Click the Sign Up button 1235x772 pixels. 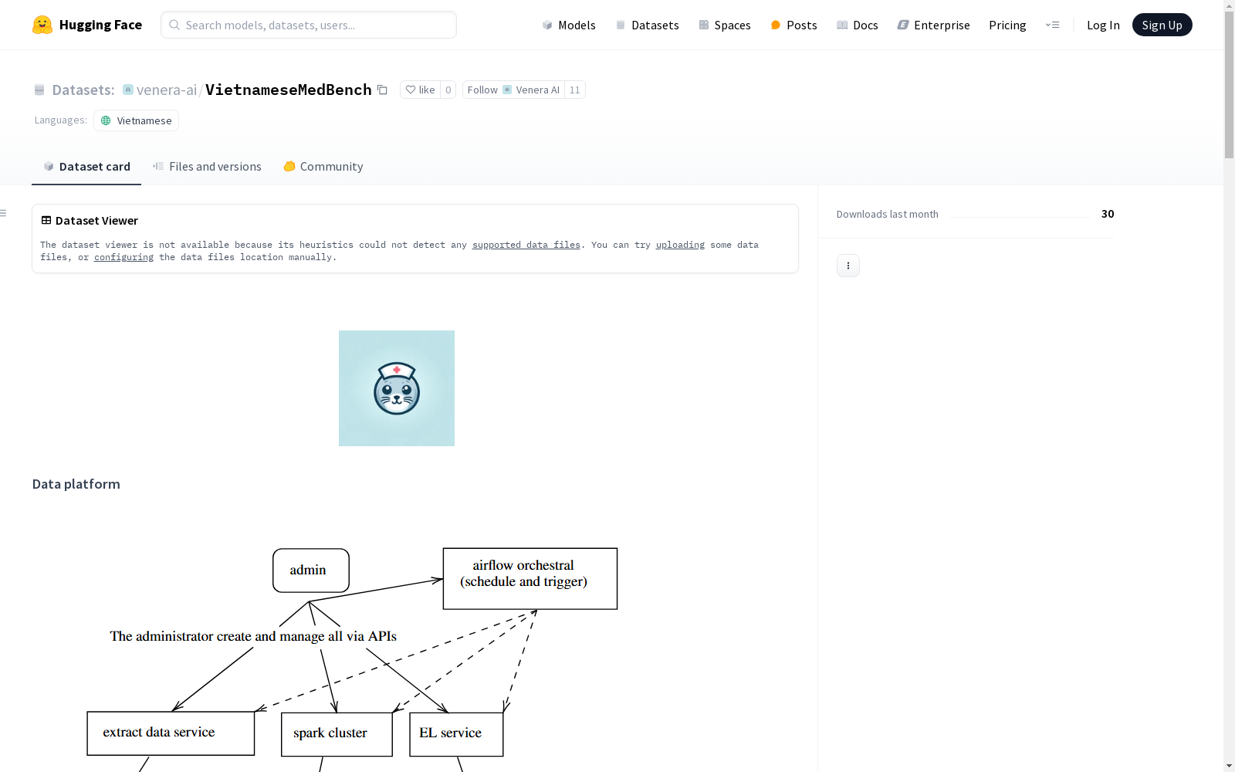pyautogui.click(x=1162, y=25)
